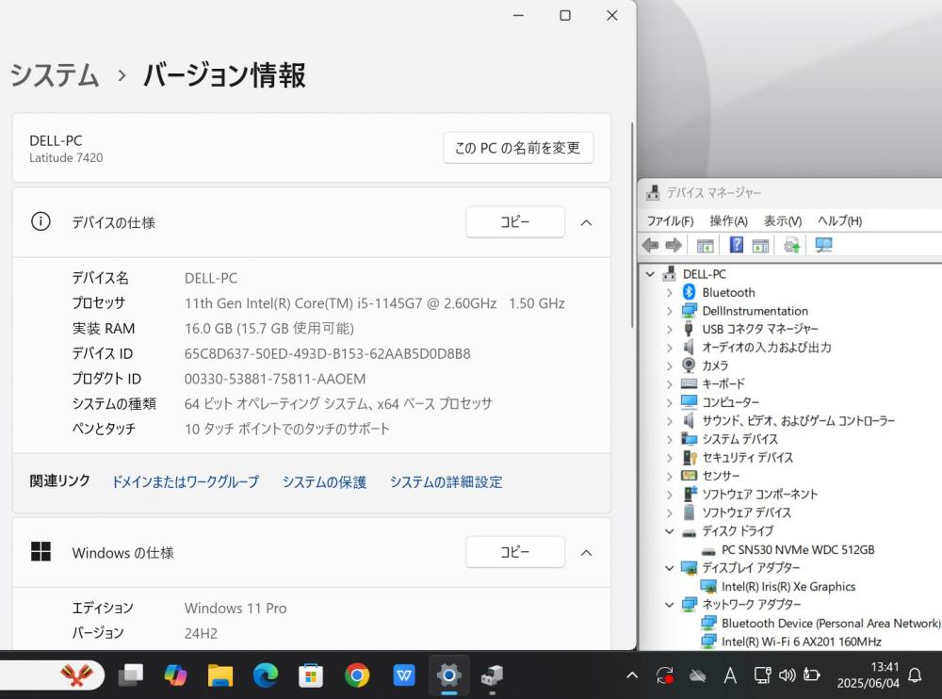Image resolution: width=942 pixels, height=699 pixels.
Task: Open the ファイル(F) menu
Action: 670,221
